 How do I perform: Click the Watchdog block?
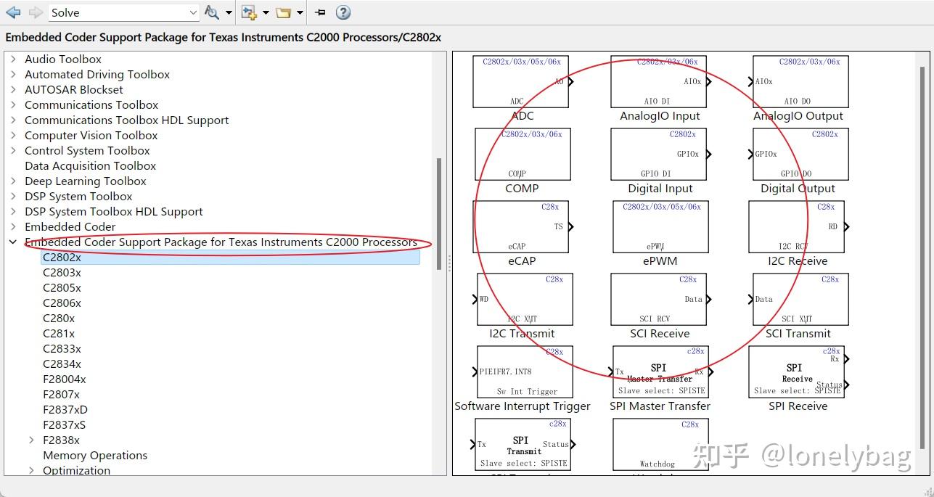[x=659, y=443]
